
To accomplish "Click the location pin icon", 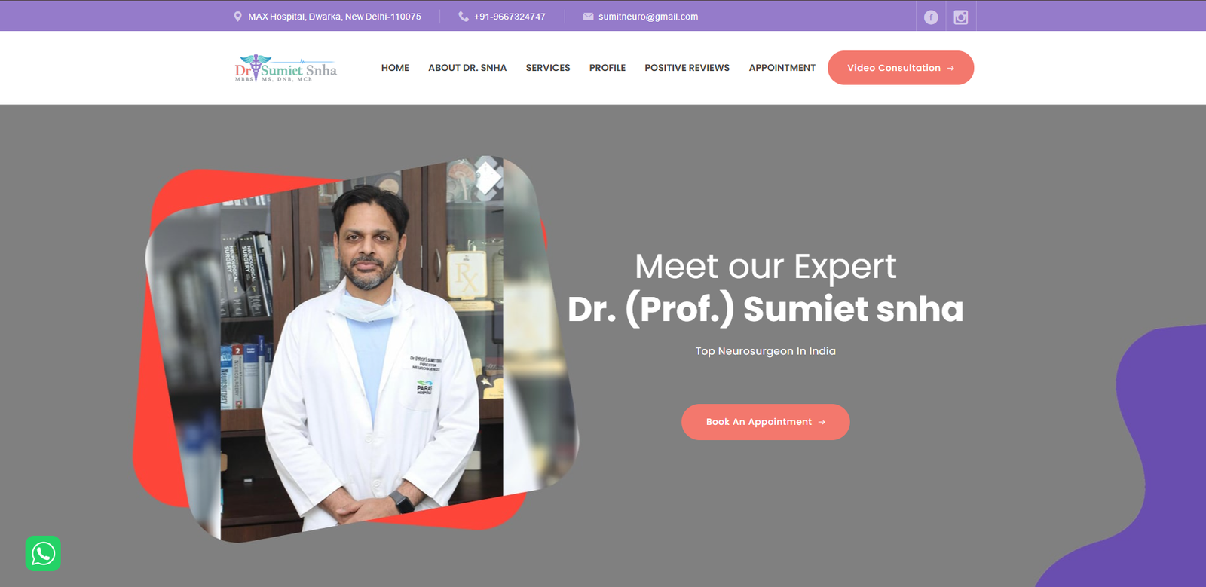I will click(237, 17).
